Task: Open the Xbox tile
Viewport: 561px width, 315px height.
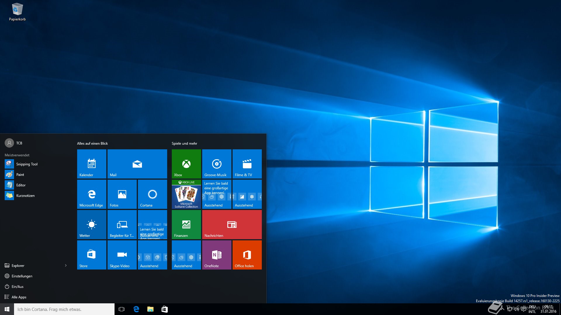Action: point(186,164)
